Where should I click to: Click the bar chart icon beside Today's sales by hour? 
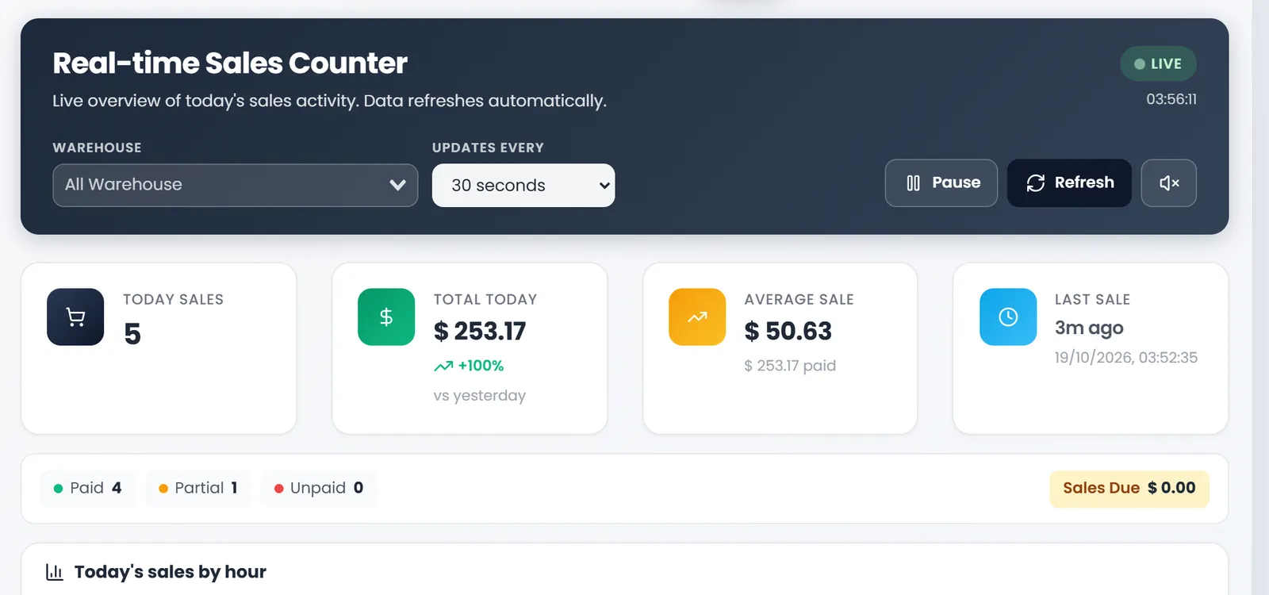pyautogui.click(x=55, y=572)
